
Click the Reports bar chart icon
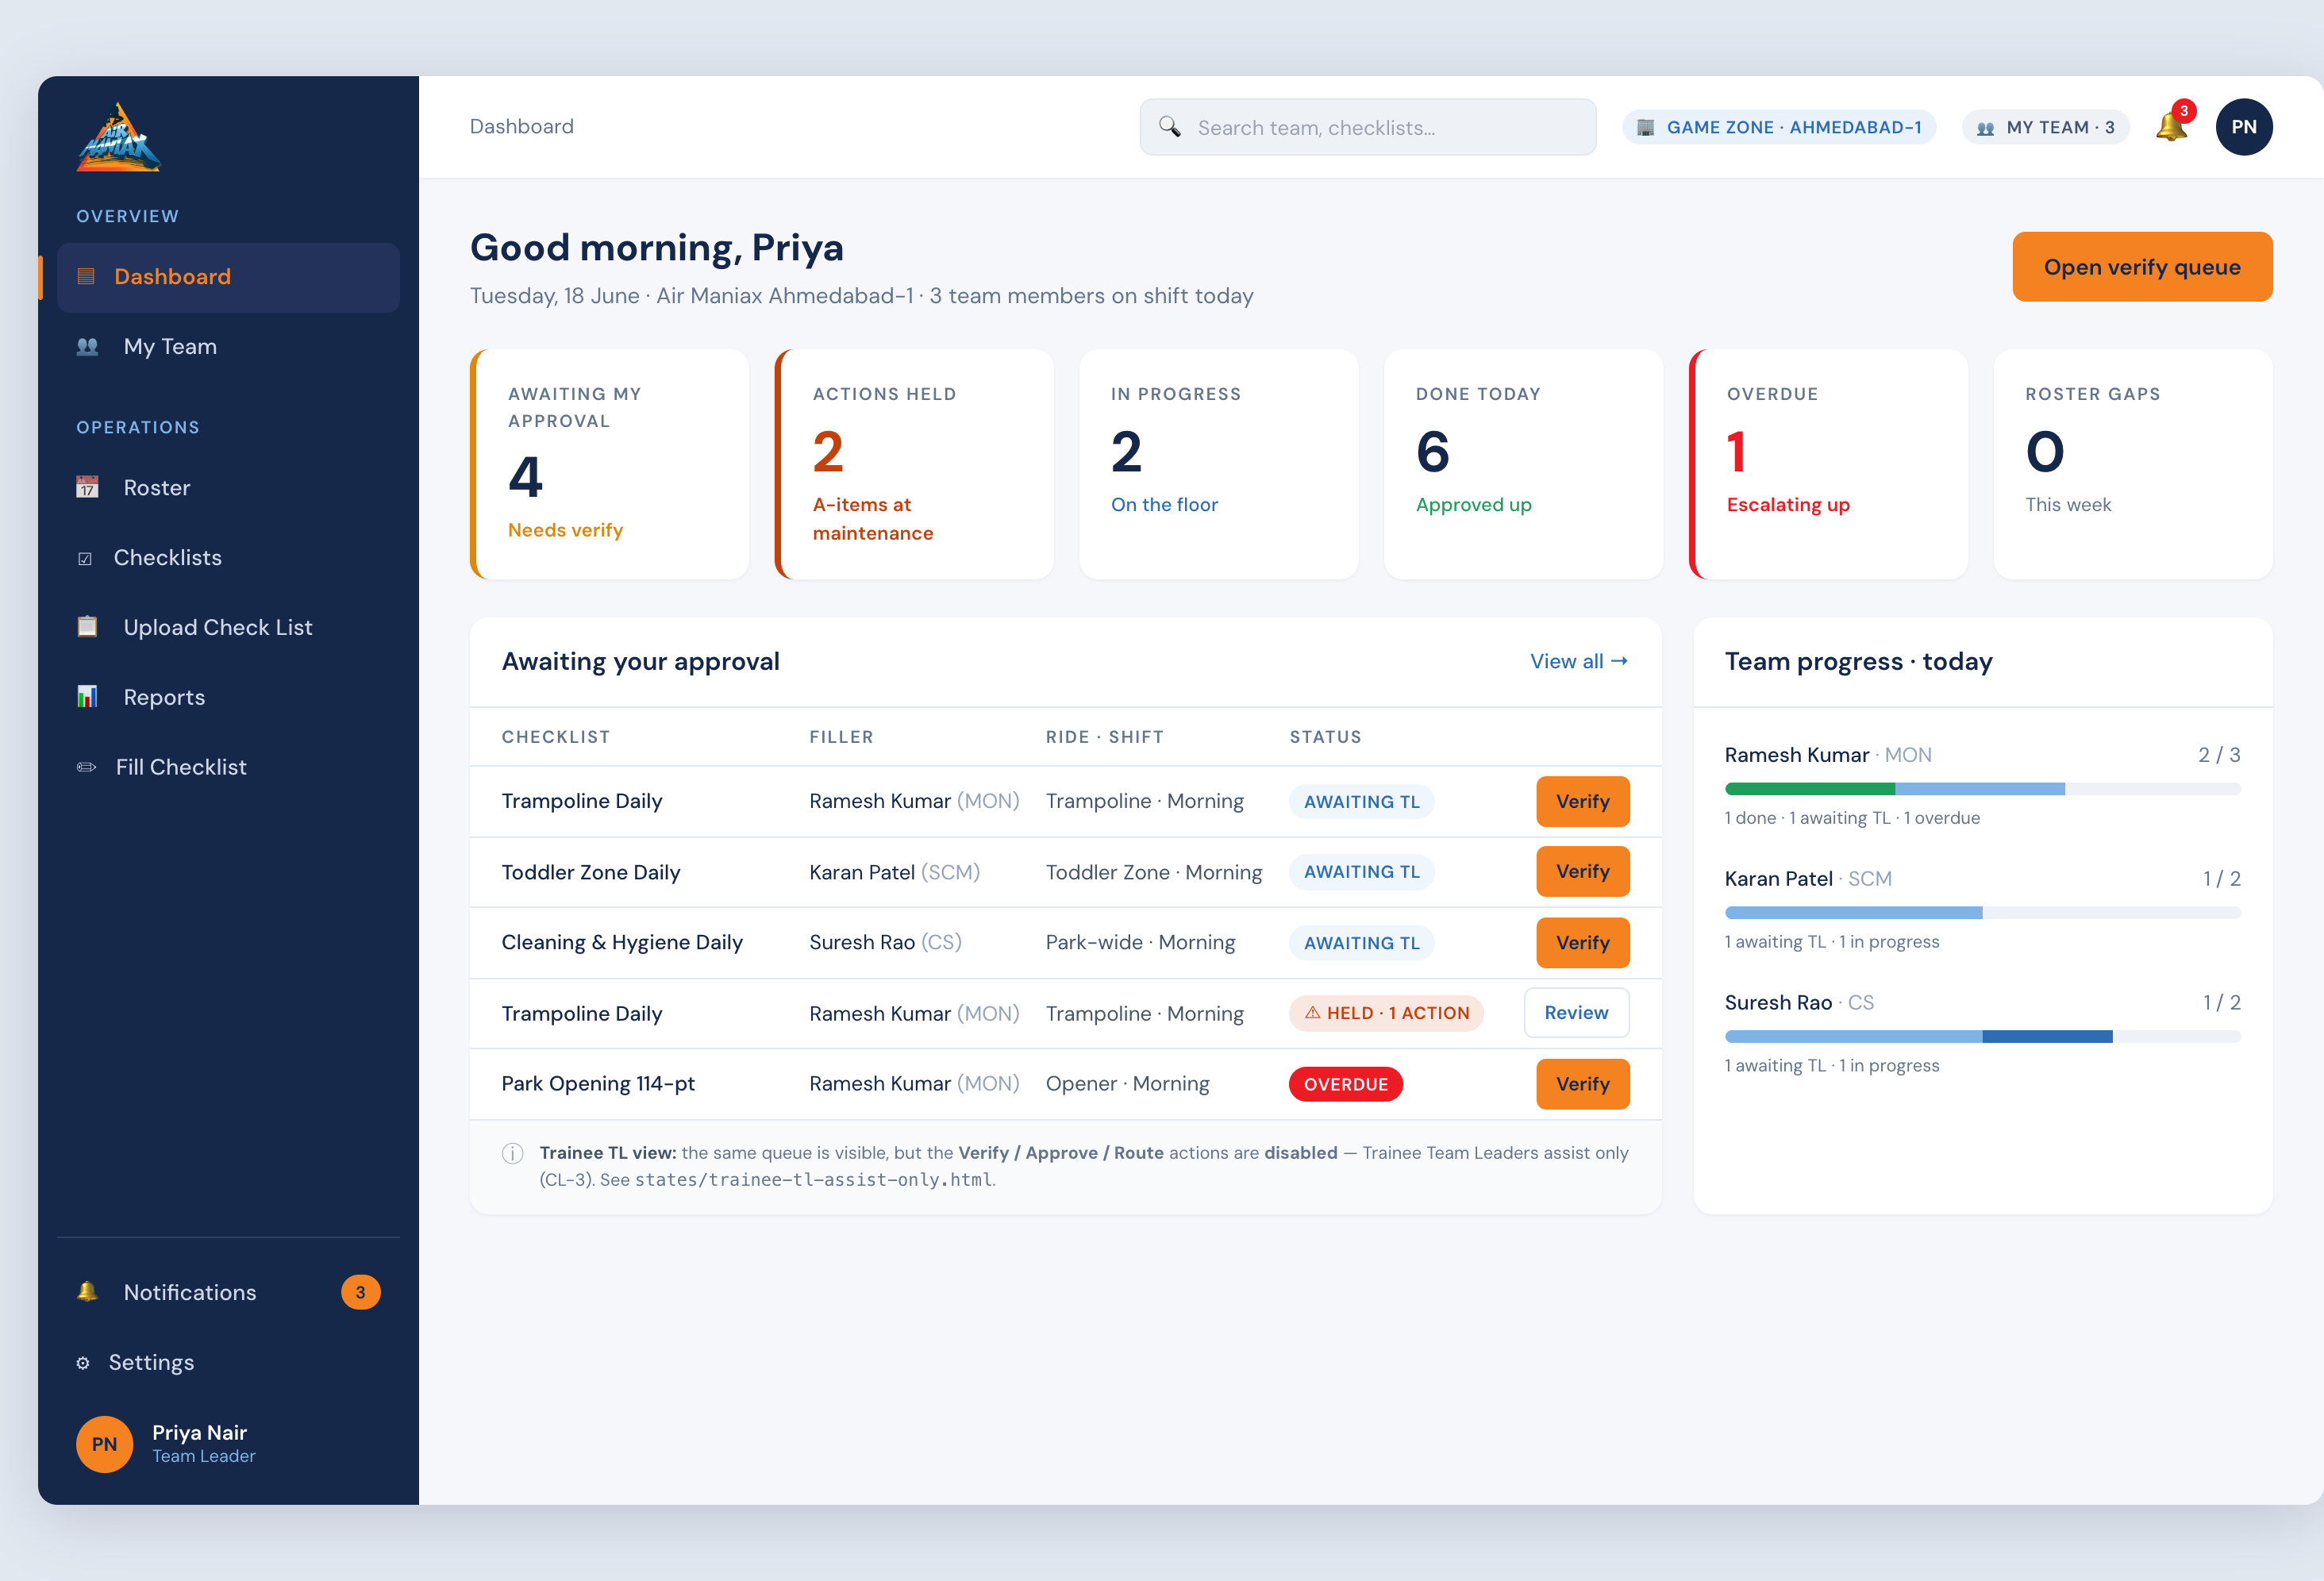tap(88, 697)
